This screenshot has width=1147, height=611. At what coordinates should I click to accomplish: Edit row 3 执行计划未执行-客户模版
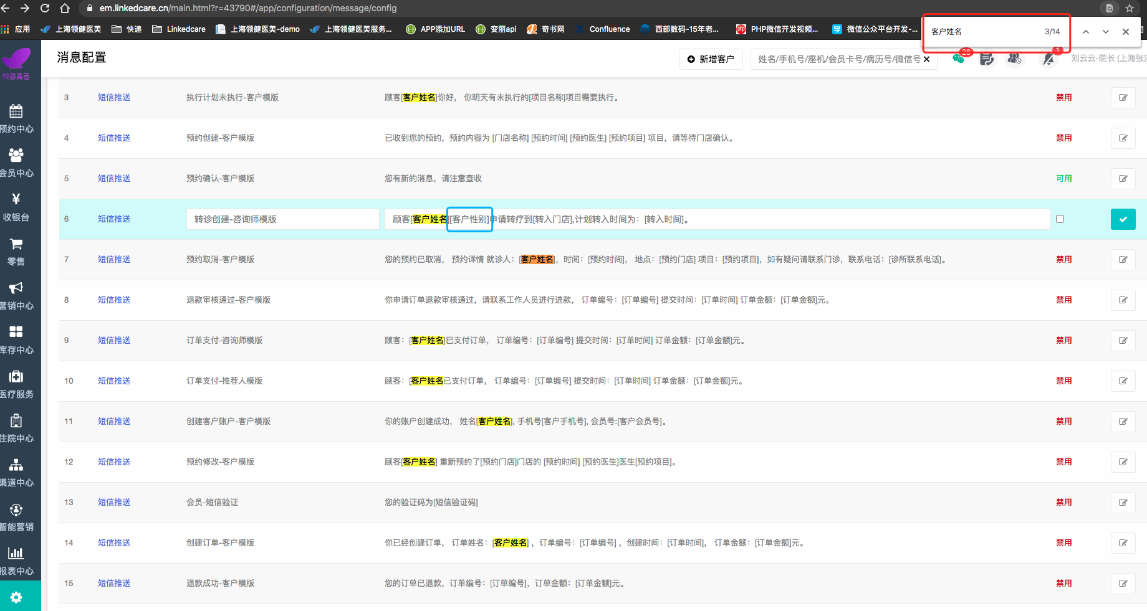point(1123,98)
